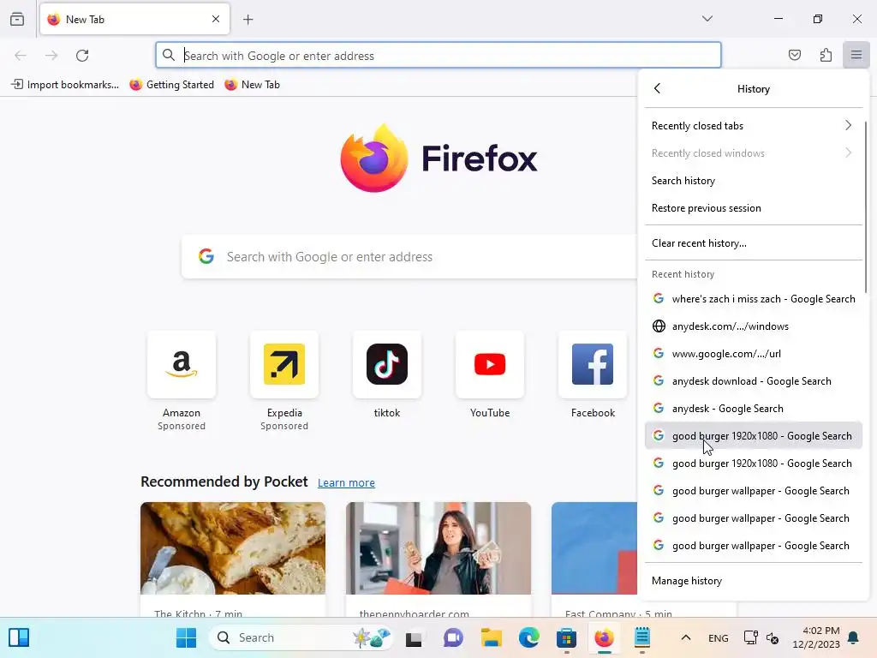Open Notepad from the taskbar

click(x=642, y=637)
